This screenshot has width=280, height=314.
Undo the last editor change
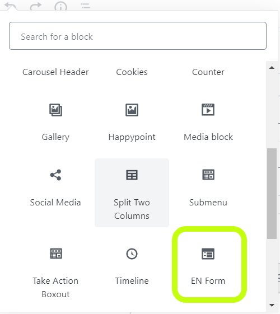tap(11, 6)
